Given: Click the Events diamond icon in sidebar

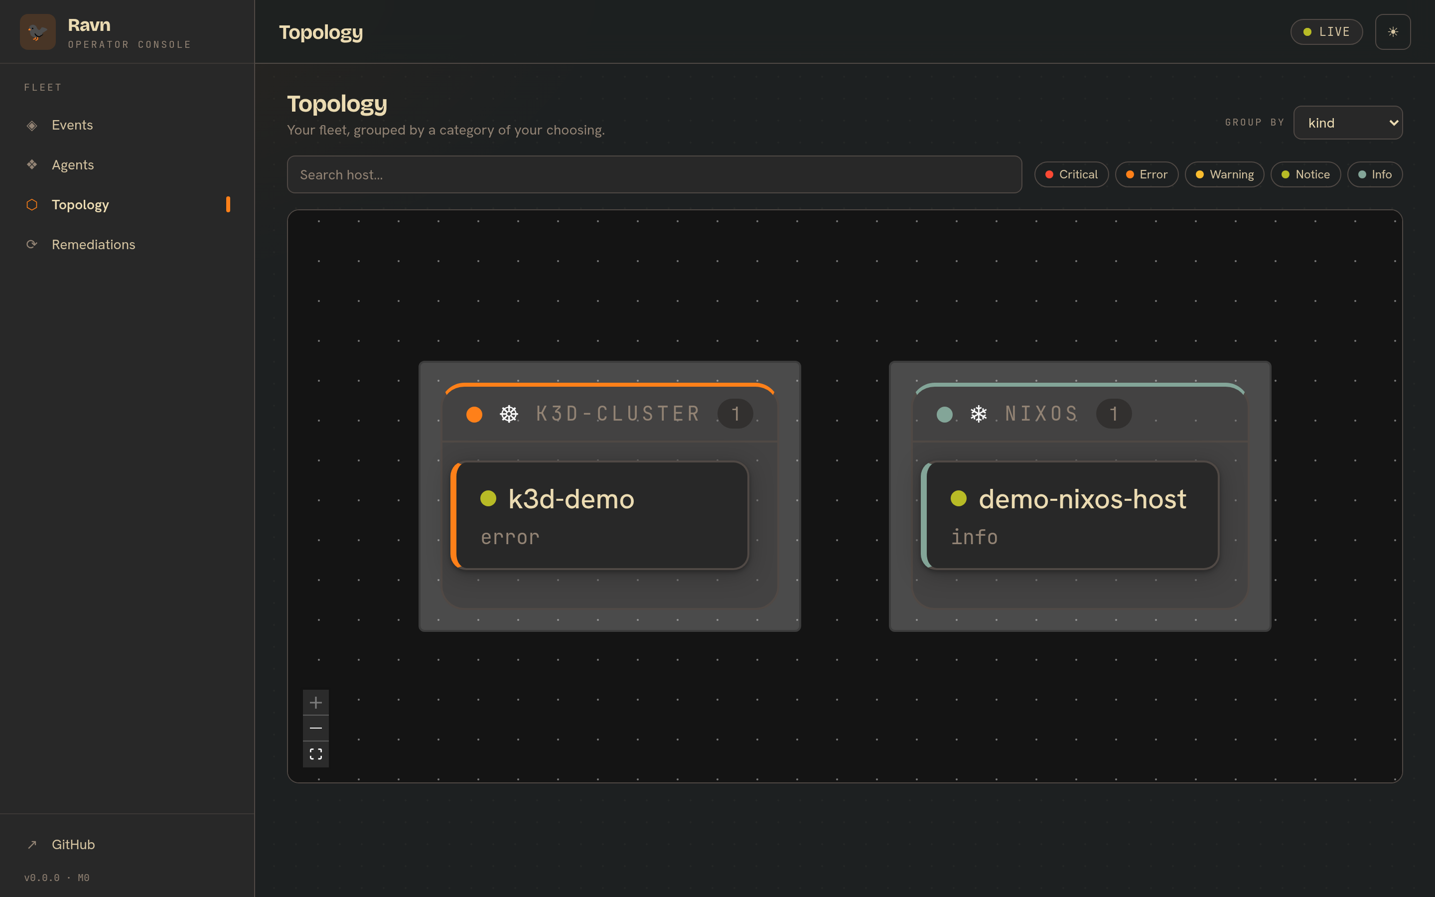Looking at the screenshot, I should [x=32, y=125].
